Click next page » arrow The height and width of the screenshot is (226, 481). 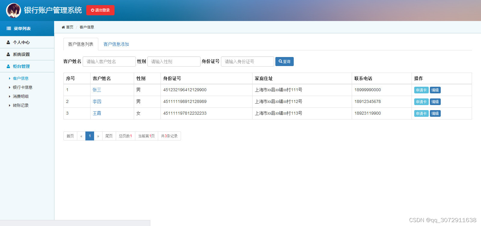pos(98,136)
